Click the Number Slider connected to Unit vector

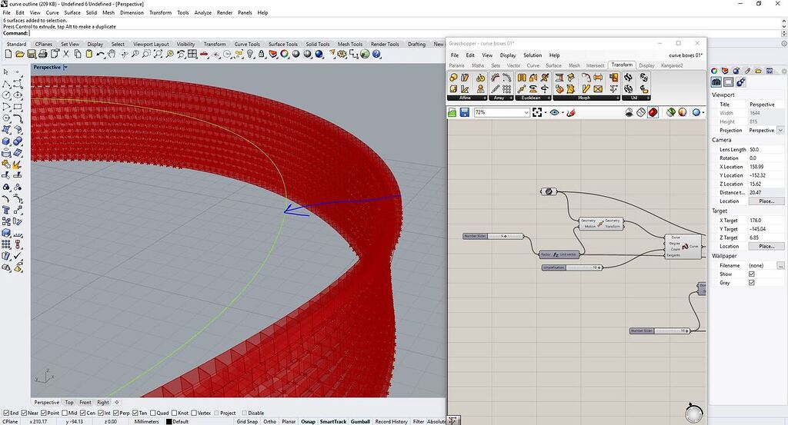pos(493,236)
